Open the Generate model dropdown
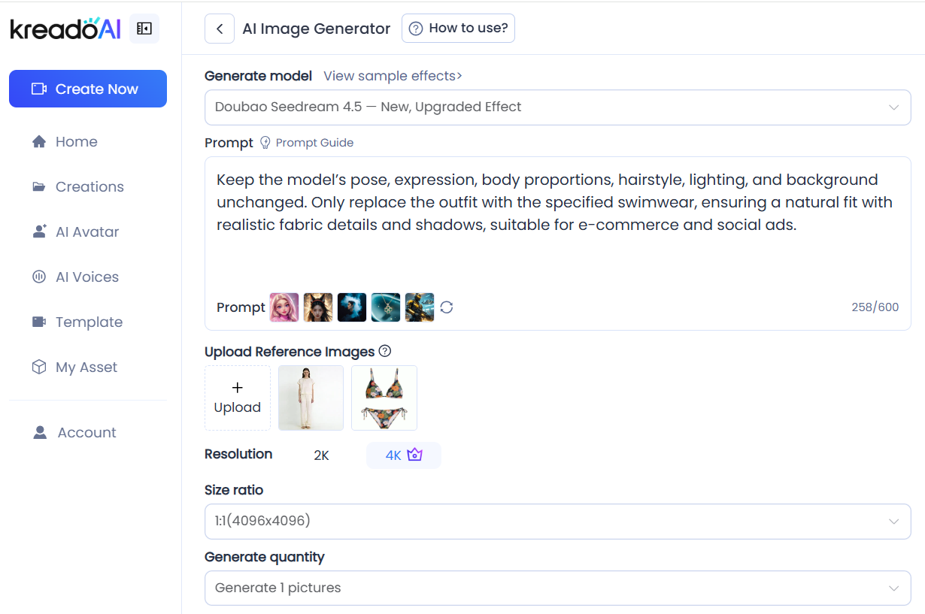The height and width of the screenshot is (614, 925). [557, 107]
